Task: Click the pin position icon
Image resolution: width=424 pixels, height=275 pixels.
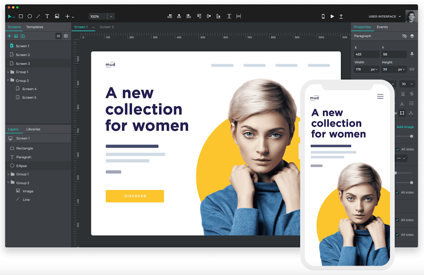Action: coord(412,54)
